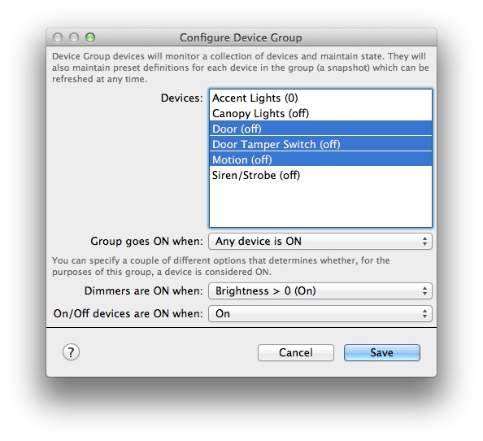Open 'On/Off devices are ON when' dropdown
The width and height of the screenshot is (483, 441).
click(320, 314)
